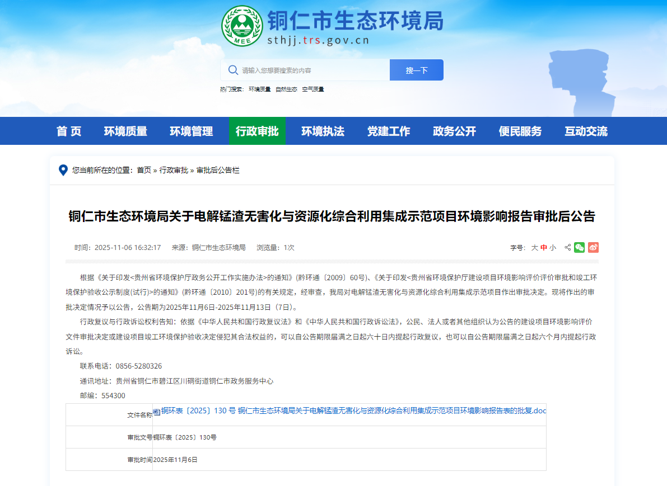Image resolution: width=667 pixels, height=486 pixels.
Task: Share the article to WeChat
Action: coord(580,247)
